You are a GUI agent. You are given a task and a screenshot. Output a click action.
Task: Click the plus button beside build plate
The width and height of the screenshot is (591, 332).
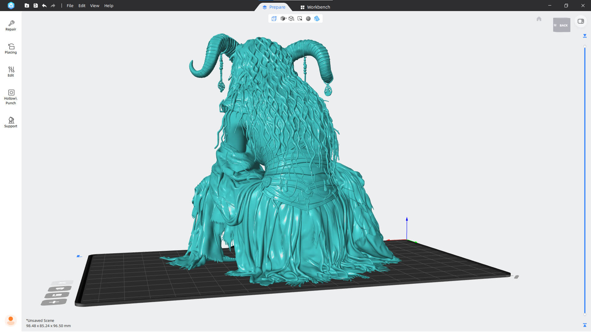[x=54, y=302]
